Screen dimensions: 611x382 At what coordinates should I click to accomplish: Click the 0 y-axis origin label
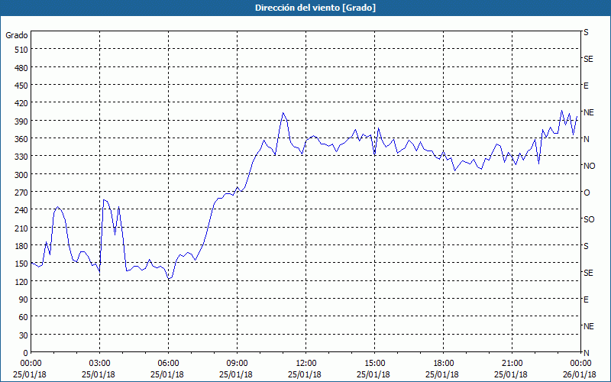[26, 353]
